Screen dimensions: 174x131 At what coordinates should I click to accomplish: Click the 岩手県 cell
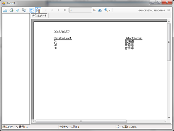point(129,48)
